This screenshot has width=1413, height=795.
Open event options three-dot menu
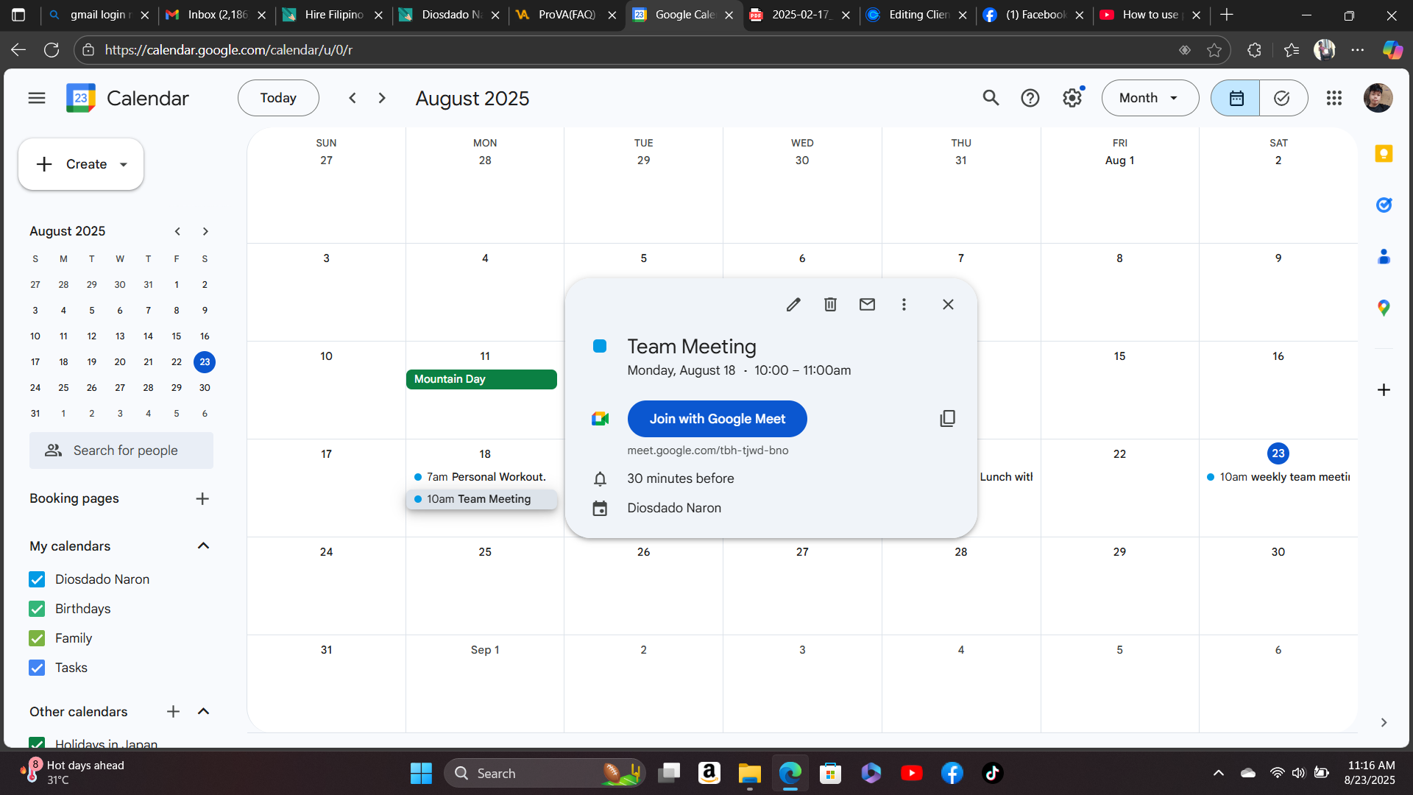904,304
